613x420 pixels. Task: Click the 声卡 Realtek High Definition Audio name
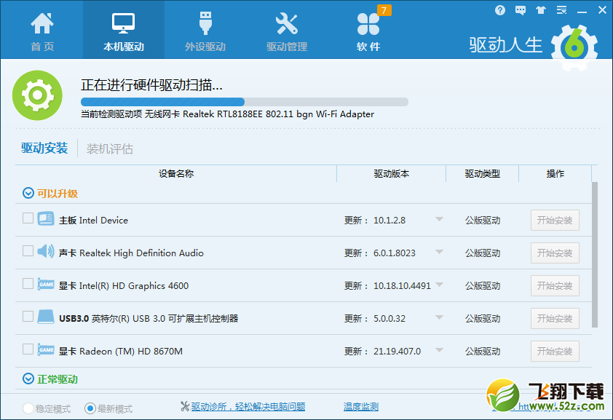point(131,253)
